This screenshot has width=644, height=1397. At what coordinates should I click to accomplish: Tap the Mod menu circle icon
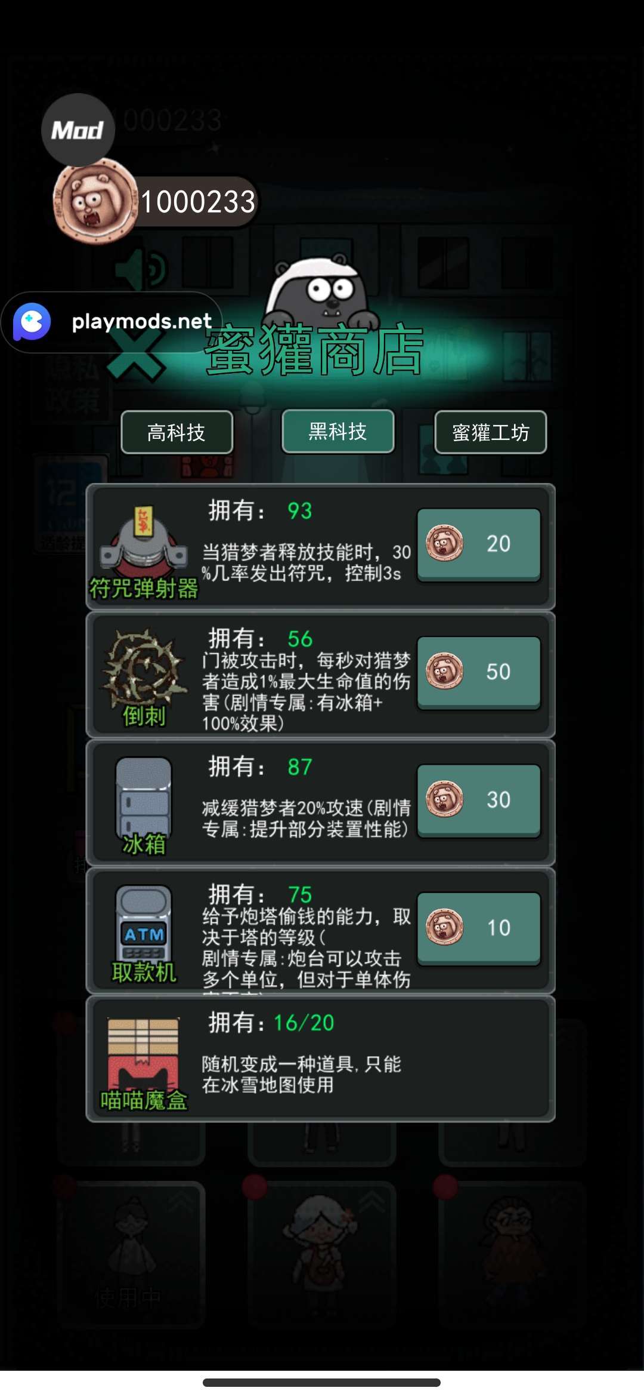[x=78, y=130]
